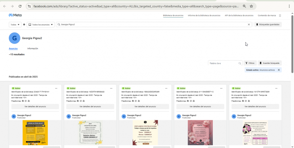Focus the Georgia Pigou2 search field
Viewport: 294px width, 148px height.
pyautogui.click(x=154, y=25)
